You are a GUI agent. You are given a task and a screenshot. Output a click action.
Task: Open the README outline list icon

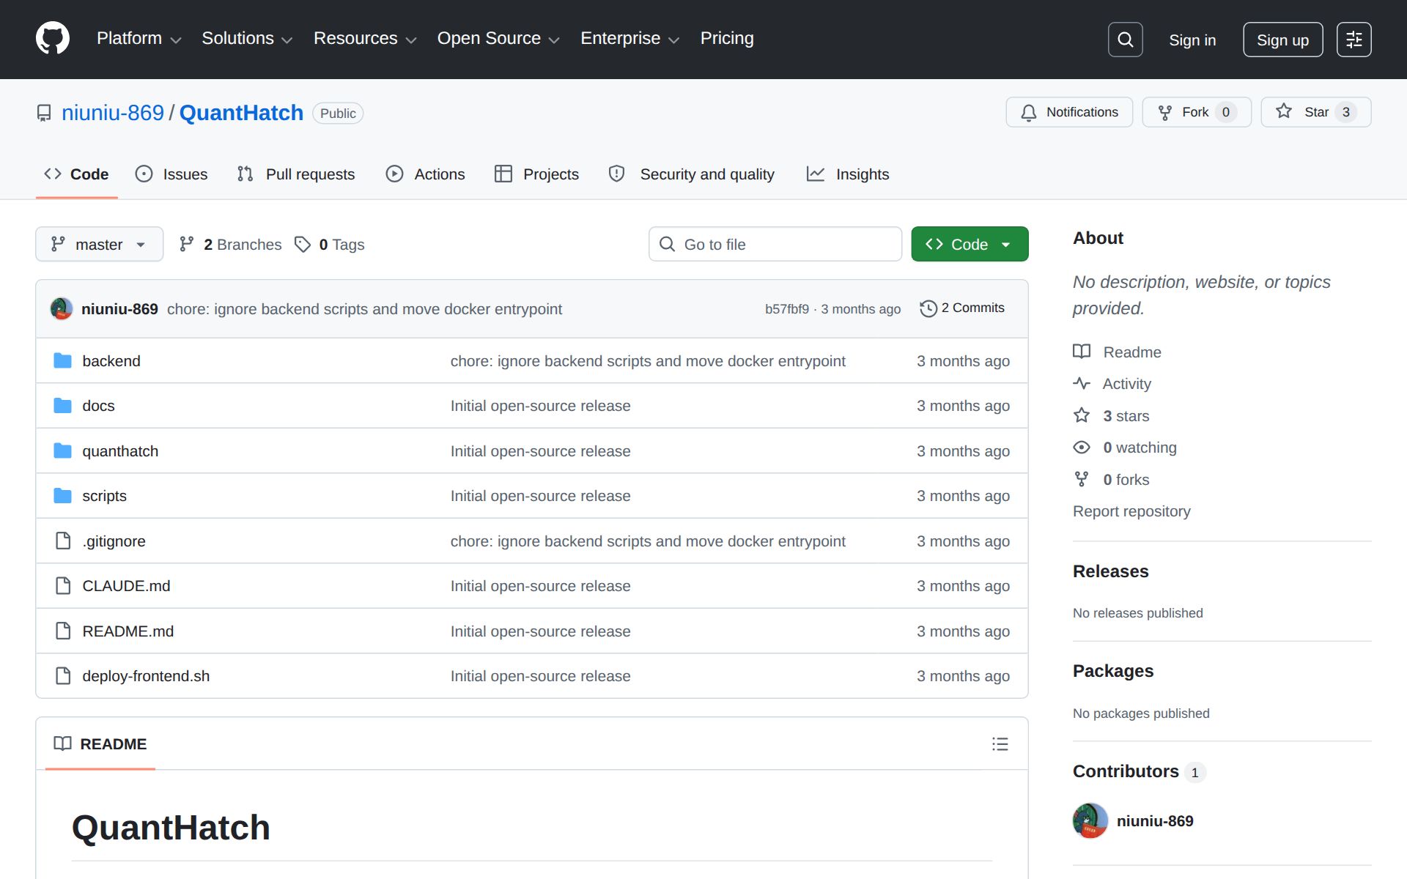[1000, 744]
